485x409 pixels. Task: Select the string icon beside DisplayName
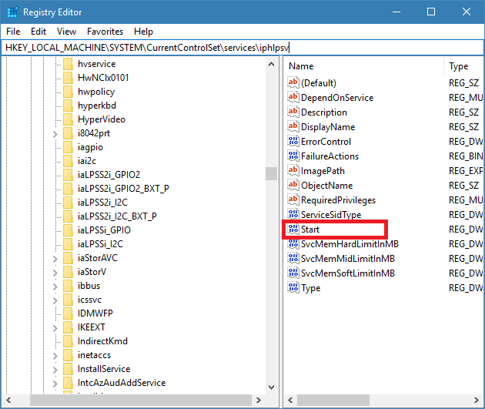[293, 126]
